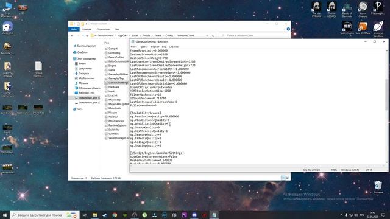Open Explorer help question mark icon

[x=288, y=29]
